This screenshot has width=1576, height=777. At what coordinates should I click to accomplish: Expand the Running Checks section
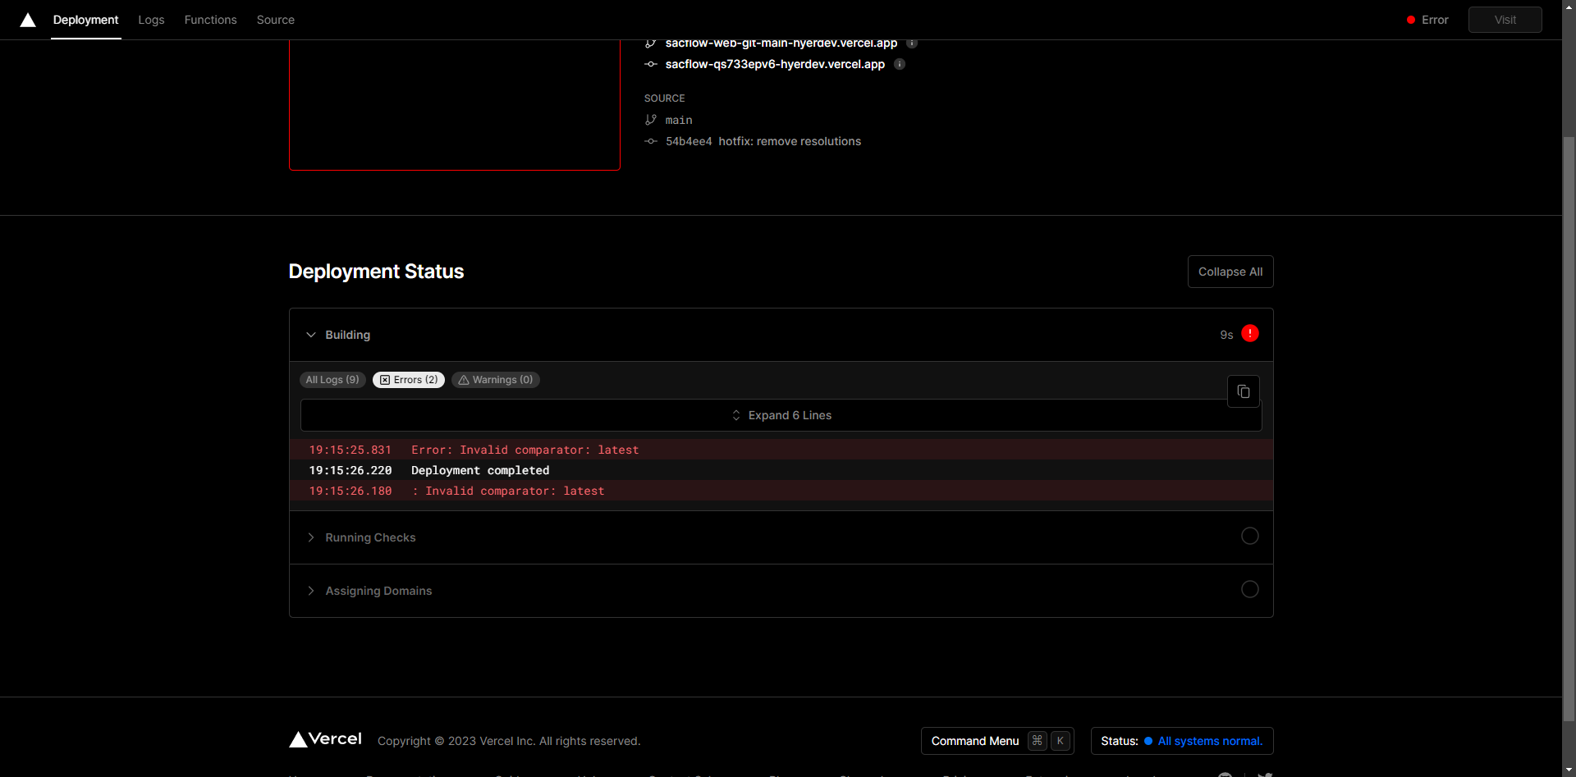[781, 537]
